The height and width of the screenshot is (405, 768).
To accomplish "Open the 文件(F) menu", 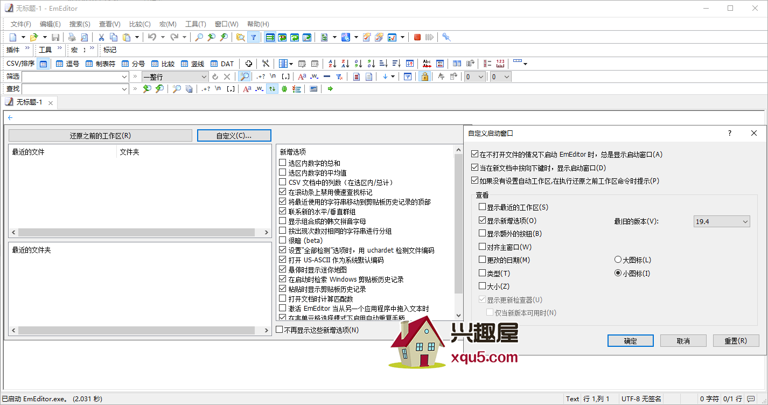I will 21,24.
